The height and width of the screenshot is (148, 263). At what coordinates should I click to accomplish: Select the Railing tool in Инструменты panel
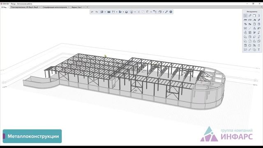(245, 28)
